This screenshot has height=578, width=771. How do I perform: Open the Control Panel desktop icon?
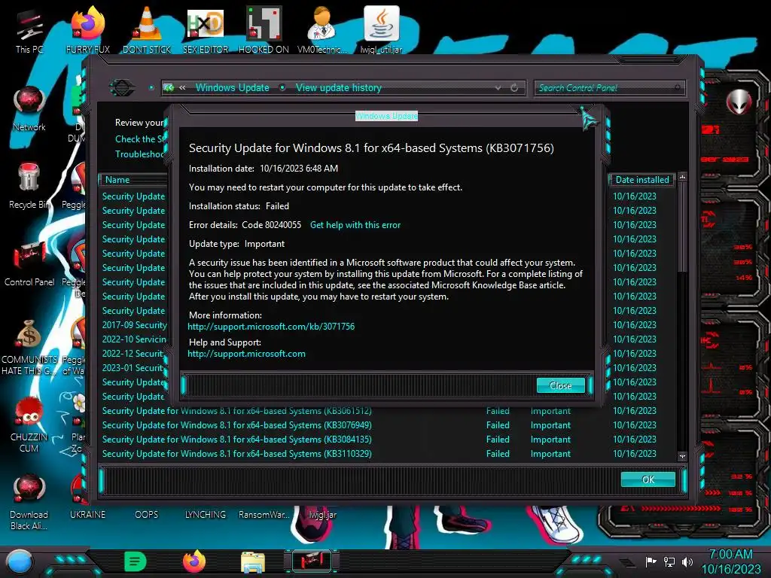pyautogui.click(x=29, y=261)
